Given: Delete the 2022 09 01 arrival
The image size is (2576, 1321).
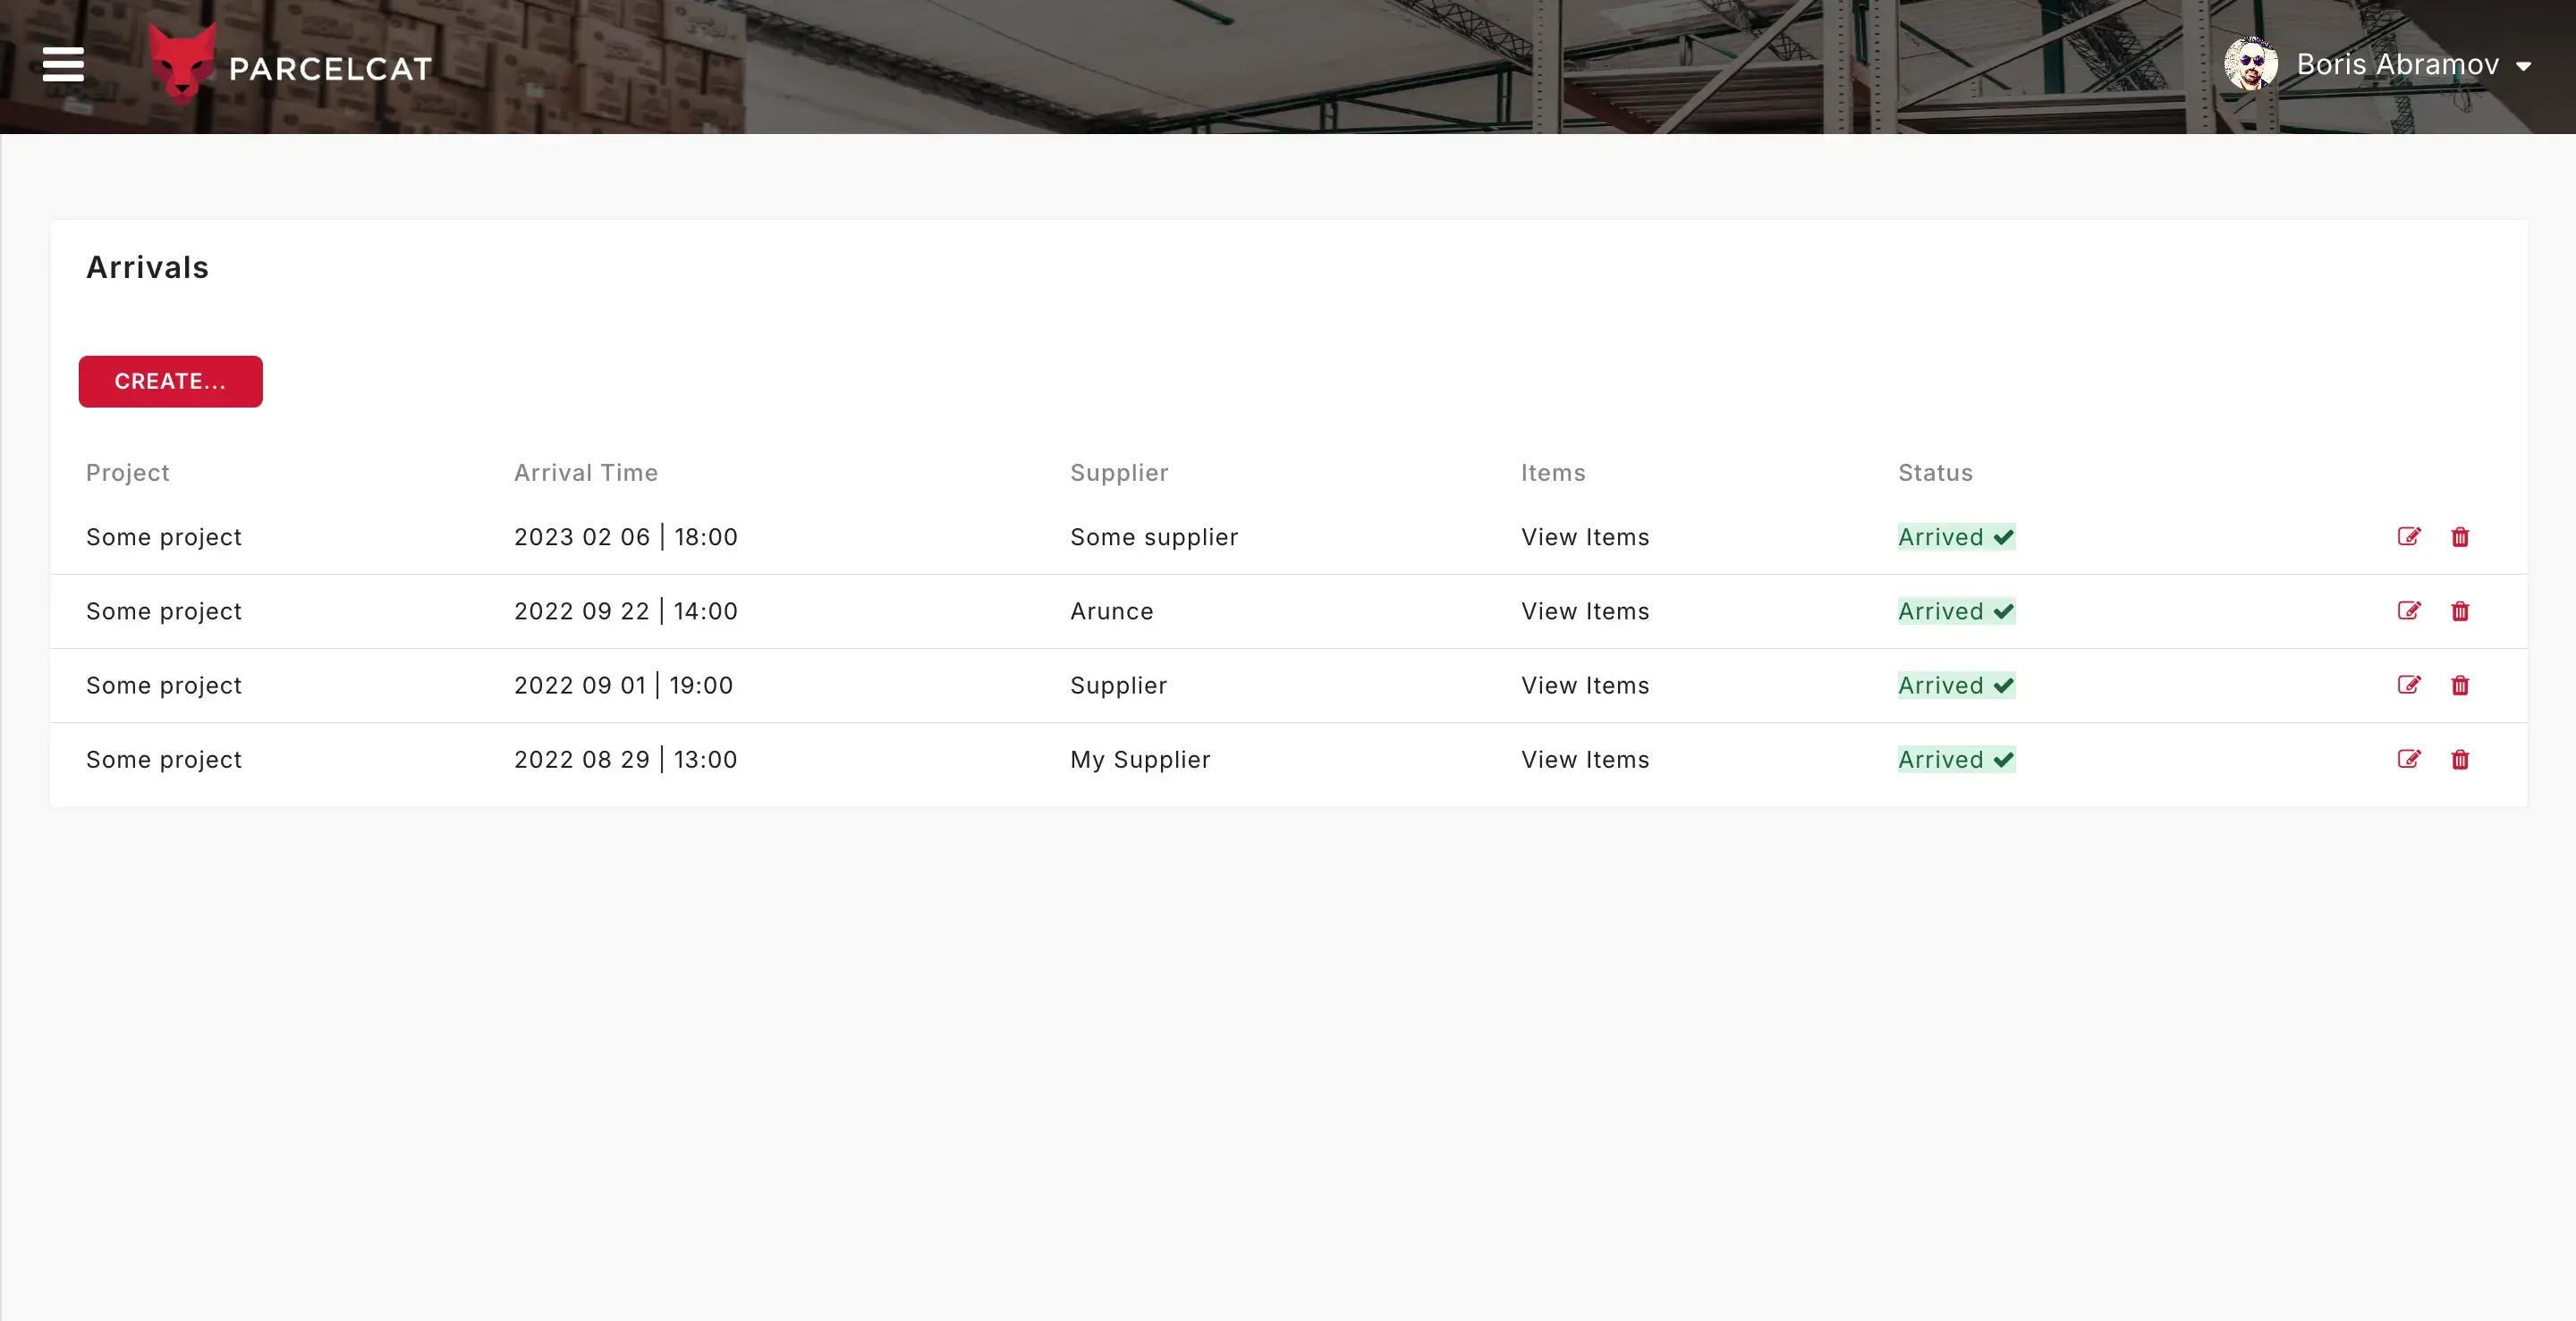Looking at the screenshot, I should coord(2460,685).
